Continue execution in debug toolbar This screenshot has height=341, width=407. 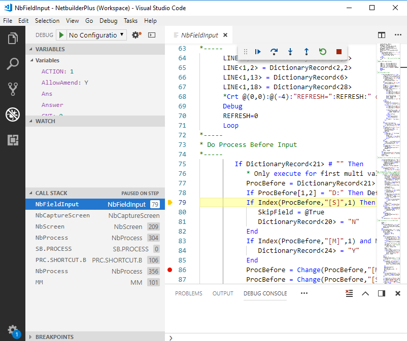point(257,52)
